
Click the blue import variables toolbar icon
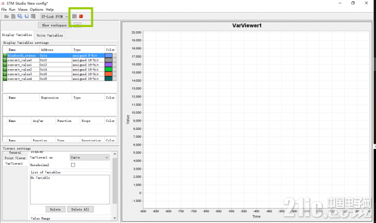(x=20, y=16)
